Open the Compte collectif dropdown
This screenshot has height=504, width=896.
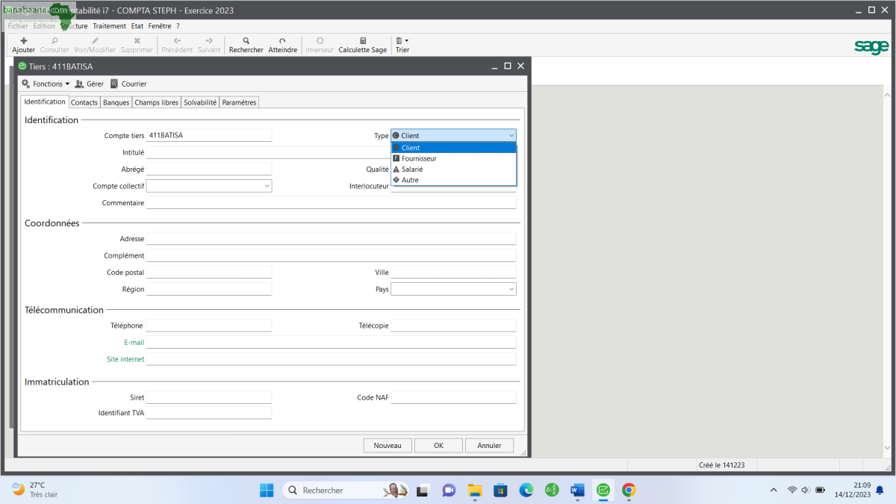click(267, 186)
